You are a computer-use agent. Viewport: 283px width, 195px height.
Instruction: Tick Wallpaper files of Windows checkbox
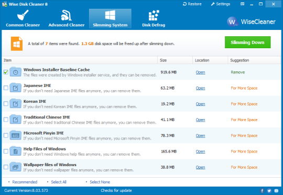[6, 167]
